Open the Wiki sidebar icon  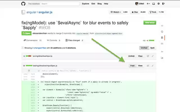click(x=162, y=44)
